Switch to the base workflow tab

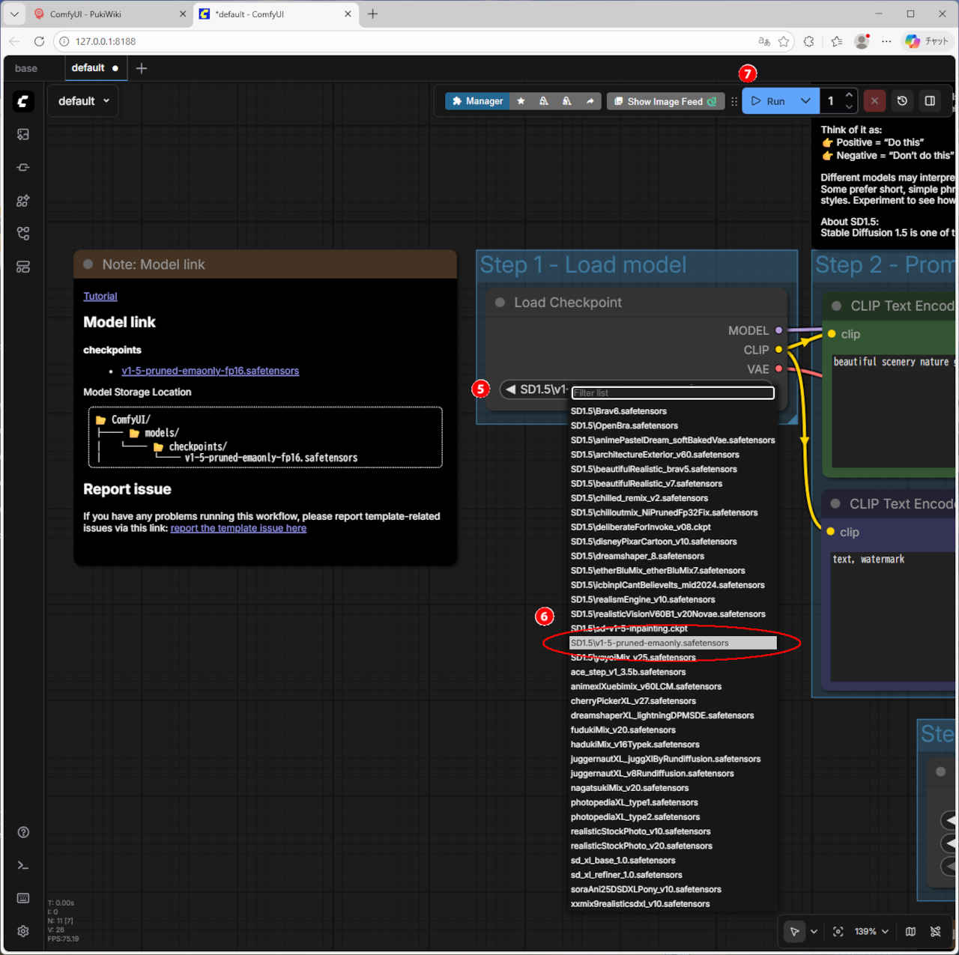[x=26, y=68]
